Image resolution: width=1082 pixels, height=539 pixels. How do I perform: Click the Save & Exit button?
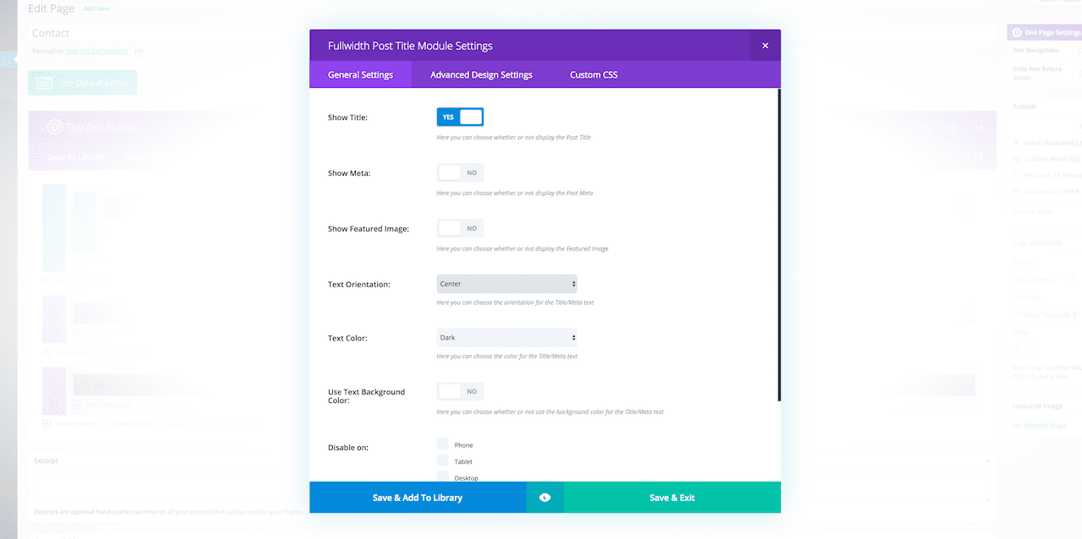point(672,498)
